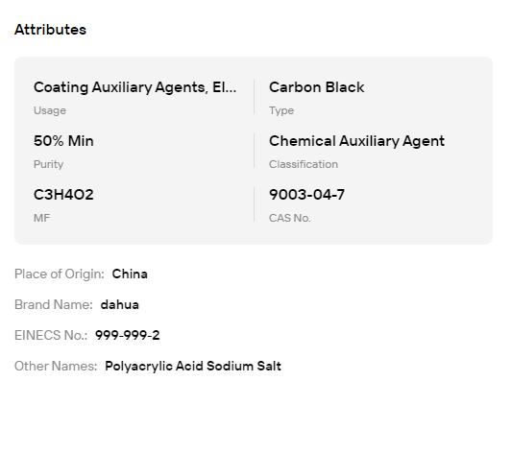Select Polyacrylic Acid Sodium Salt text
511x453 pixels.
pyautogui.click(x=193, y=366)
